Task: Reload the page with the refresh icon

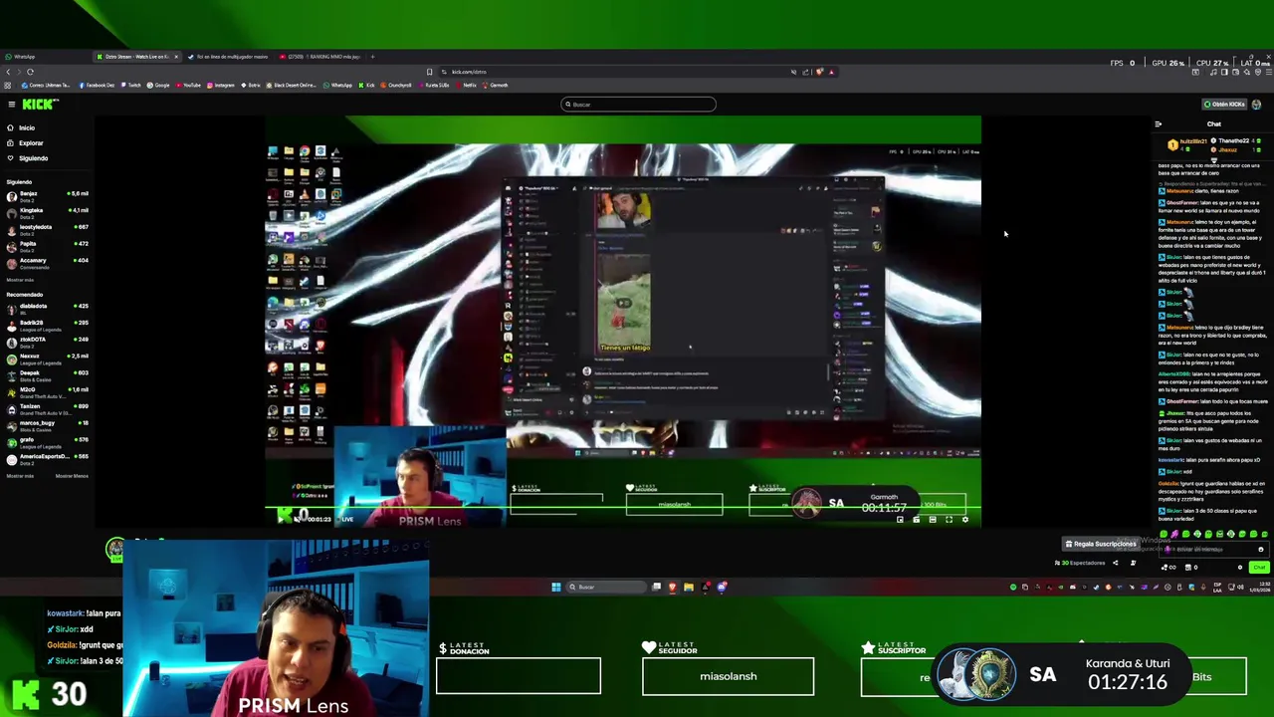Action: pos(30,72)
